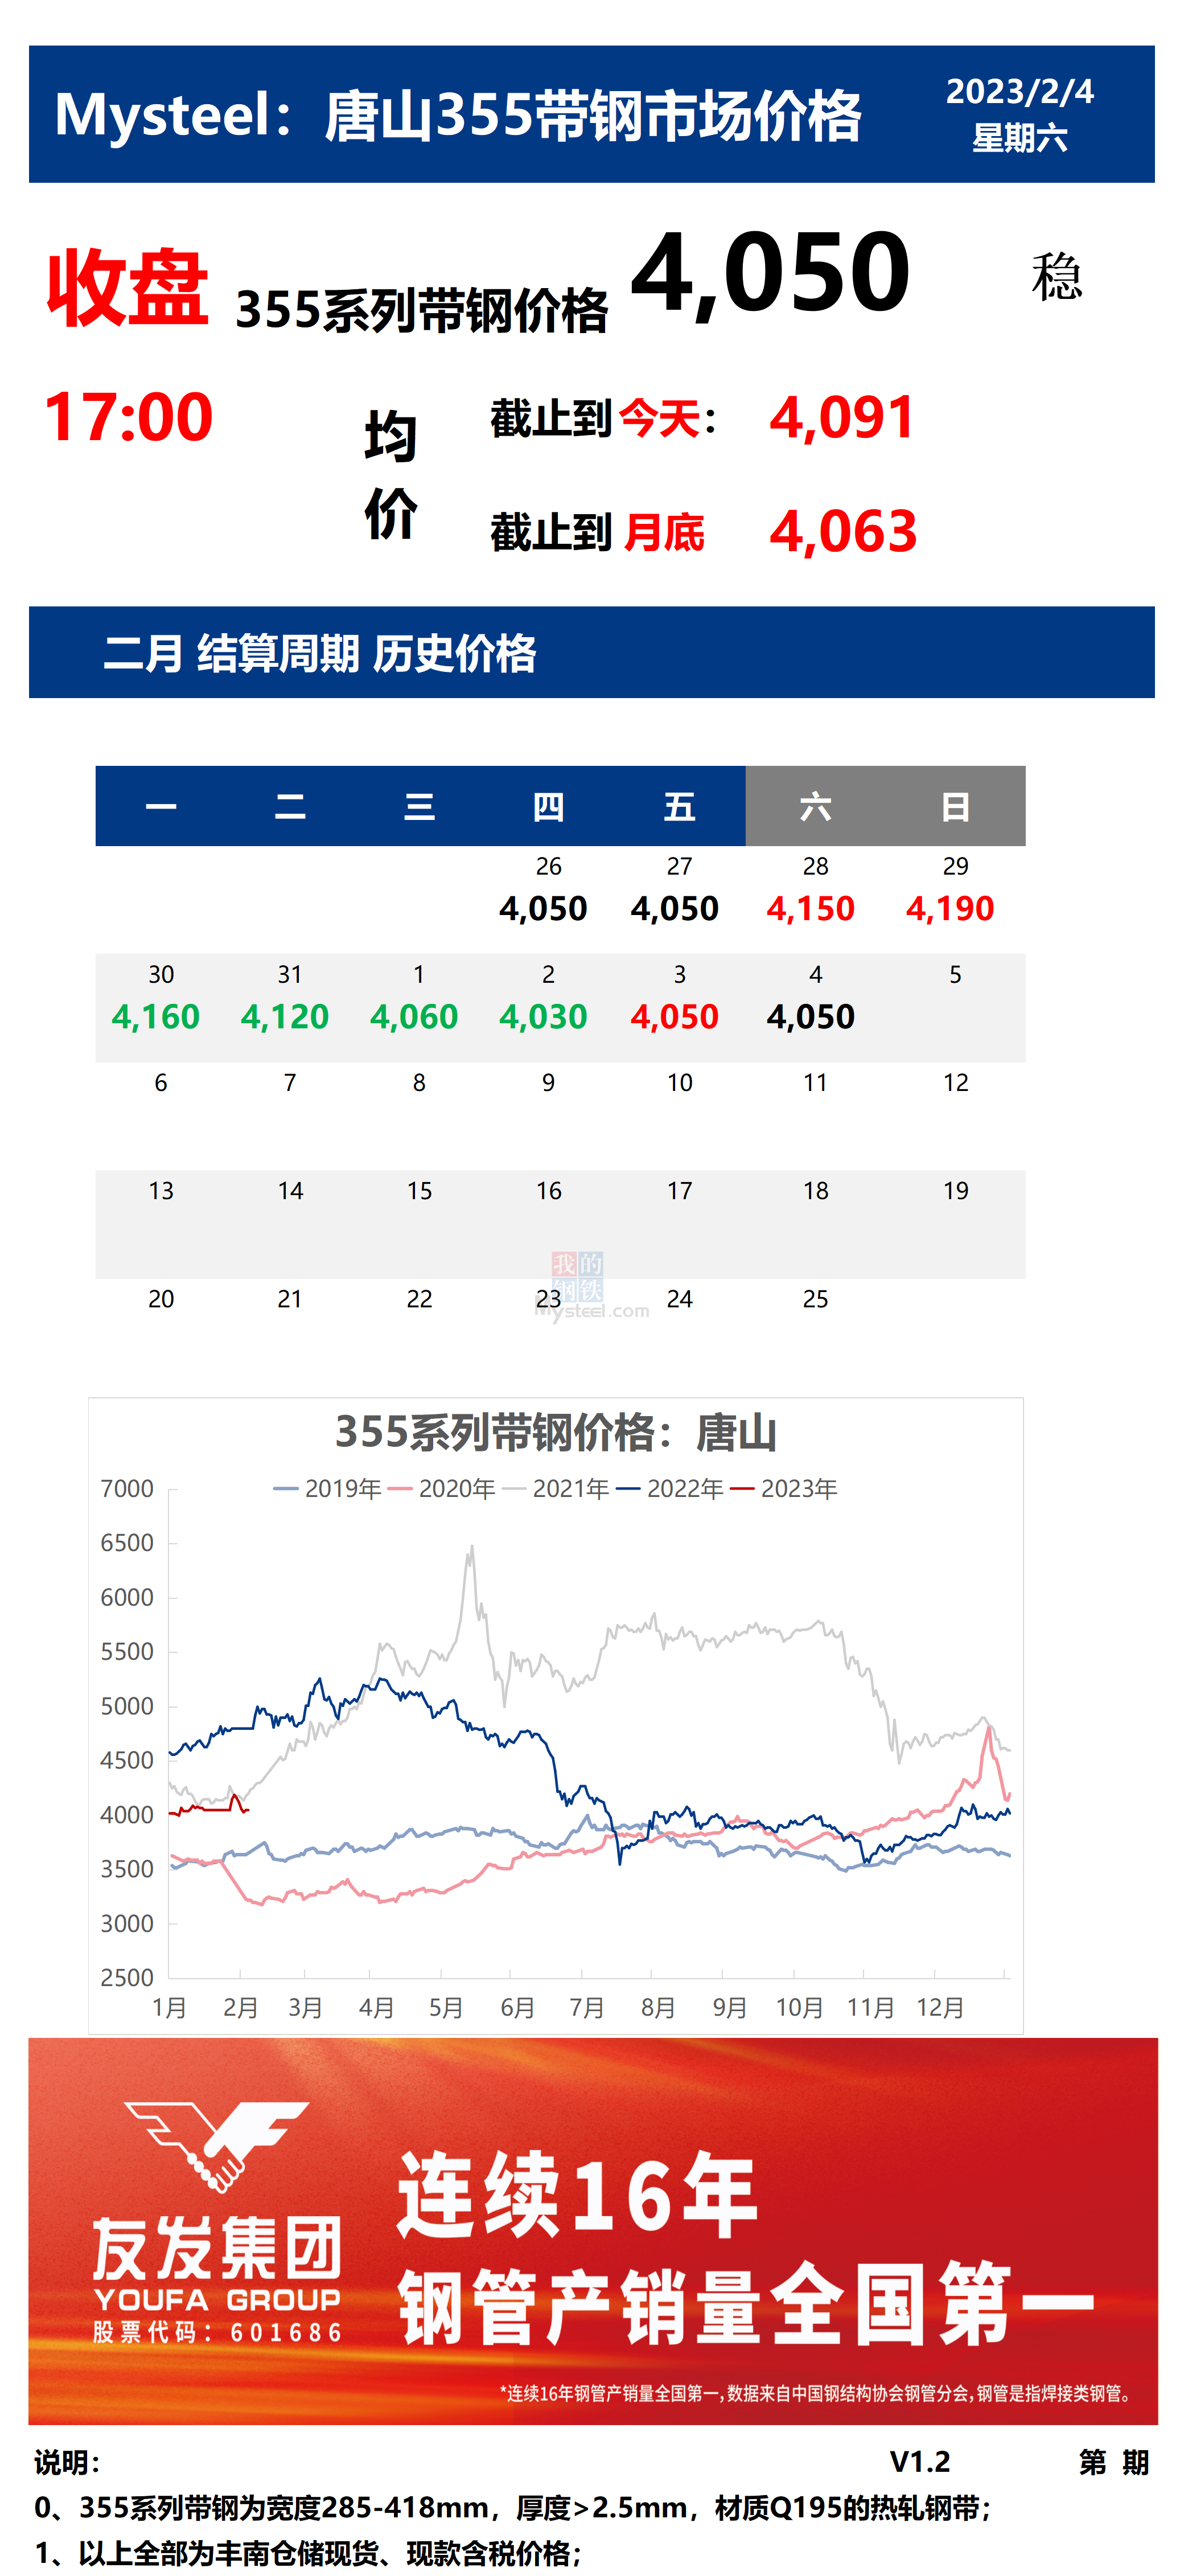Click the 2019年 legend entry in chart
Viewport: 1184px width, 2576px height.
click(x=327, y=1489)
